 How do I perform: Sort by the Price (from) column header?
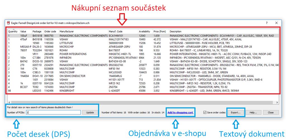click(159, 31)
